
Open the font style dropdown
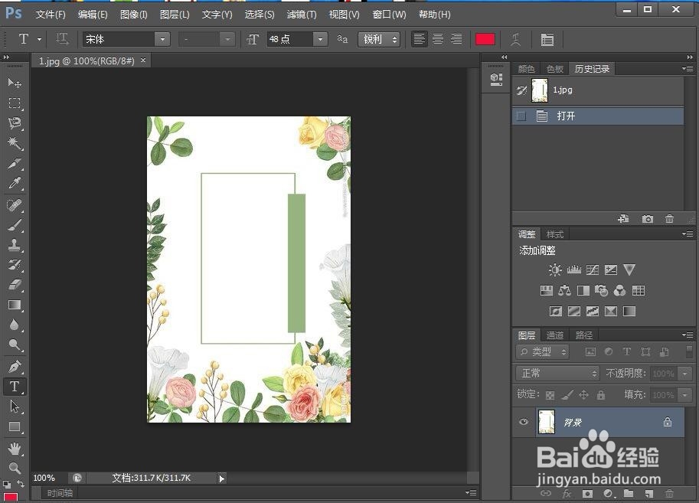(227, 39)
